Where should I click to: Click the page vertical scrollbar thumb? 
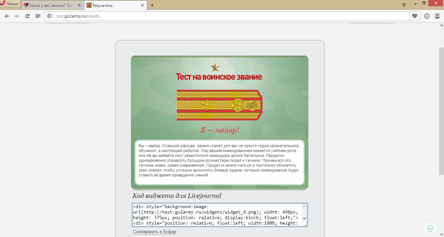pyautogui.click(x=441, y=111)
